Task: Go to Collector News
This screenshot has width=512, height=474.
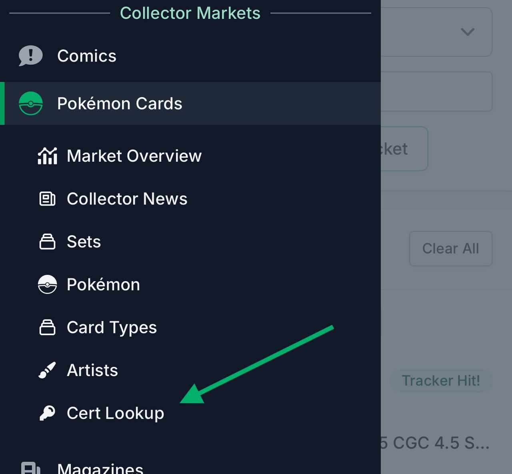Action: point(127,199)
